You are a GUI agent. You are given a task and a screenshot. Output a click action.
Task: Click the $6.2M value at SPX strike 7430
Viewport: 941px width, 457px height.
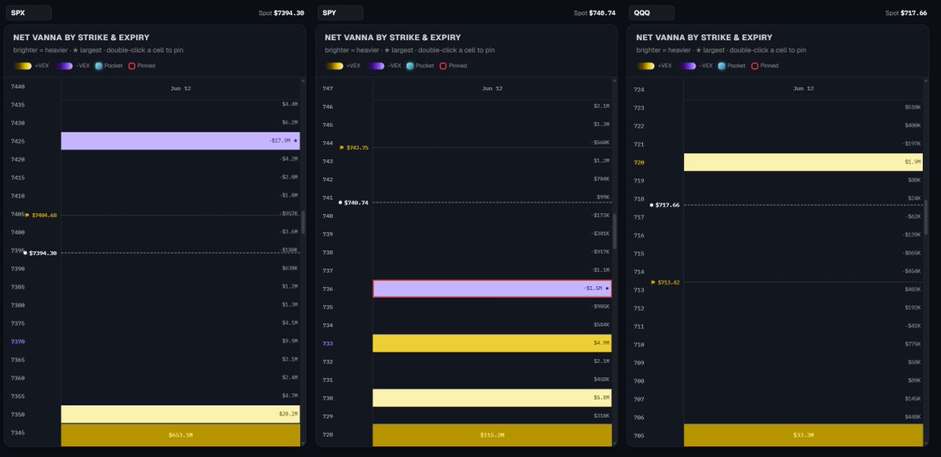tap(289, 123)
